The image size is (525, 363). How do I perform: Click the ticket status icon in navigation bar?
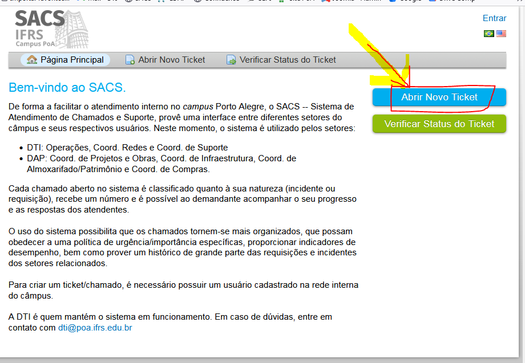coord(231,60)
